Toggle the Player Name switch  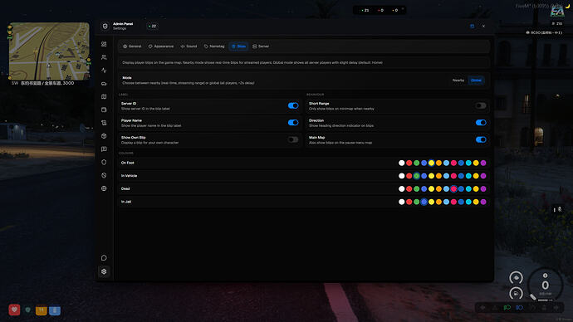(x=293, y=123)
